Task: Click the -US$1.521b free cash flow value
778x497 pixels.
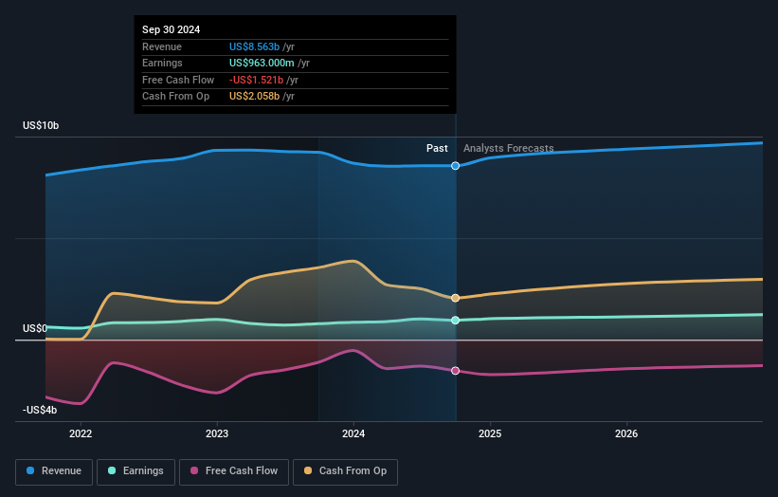Action: click(x=256, y=80)
